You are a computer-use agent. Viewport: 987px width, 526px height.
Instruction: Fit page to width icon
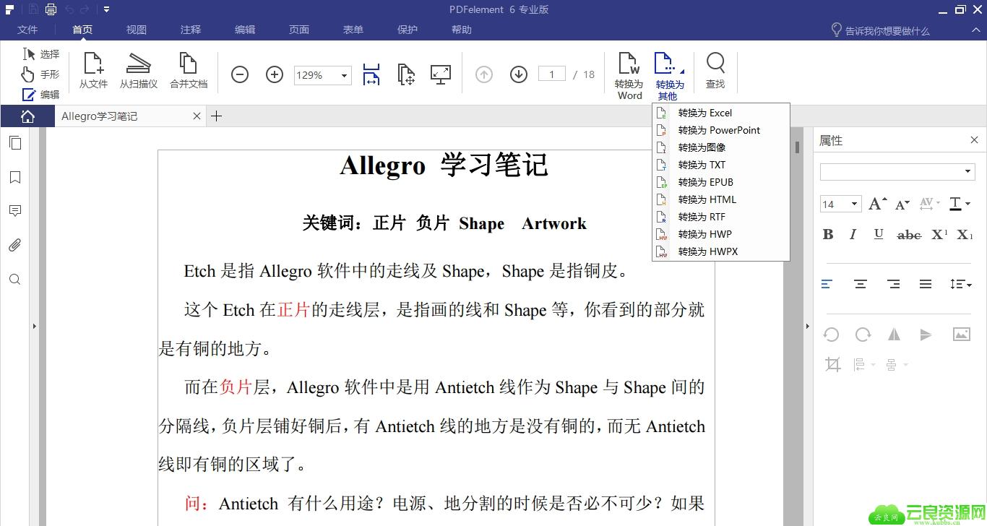(x=371, y=74)
